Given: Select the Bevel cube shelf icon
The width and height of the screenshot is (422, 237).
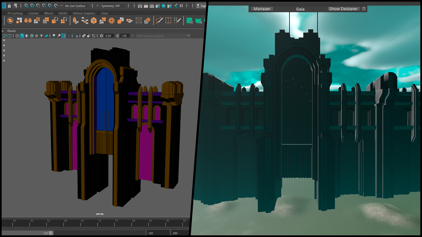Looking at the screenshot, I should (x=93, y=20).
